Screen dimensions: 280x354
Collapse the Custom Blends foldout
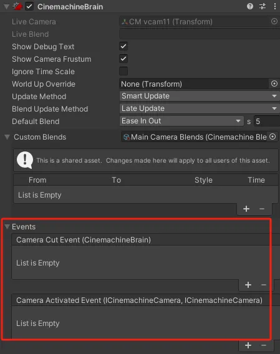[x=7, y=137]
